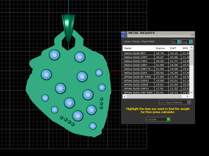Click the Calculate button
The height and width of the screenshot is (156, 209).
158,119
